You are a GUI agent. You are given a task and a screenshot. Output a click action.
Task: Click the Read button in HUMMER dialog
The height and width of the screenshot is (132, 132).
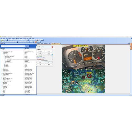pos(40,53)
